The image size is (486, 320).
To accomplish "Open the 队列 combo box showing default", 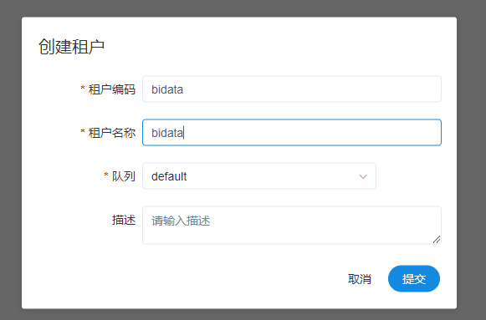I will 259,176.
